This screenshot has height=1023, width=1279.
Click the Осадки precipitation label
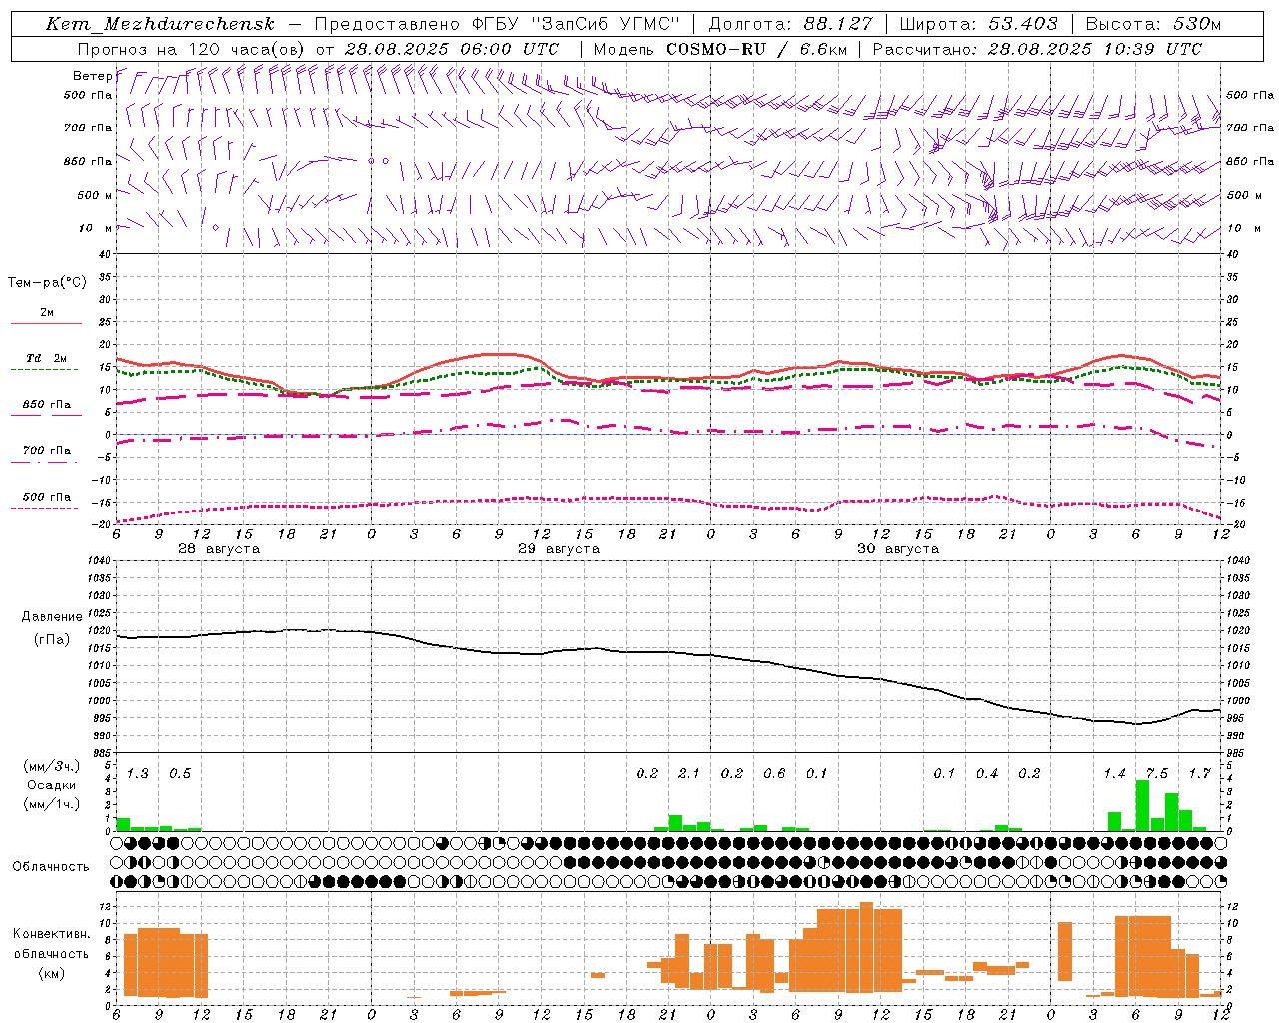click(x=52, y=785)
